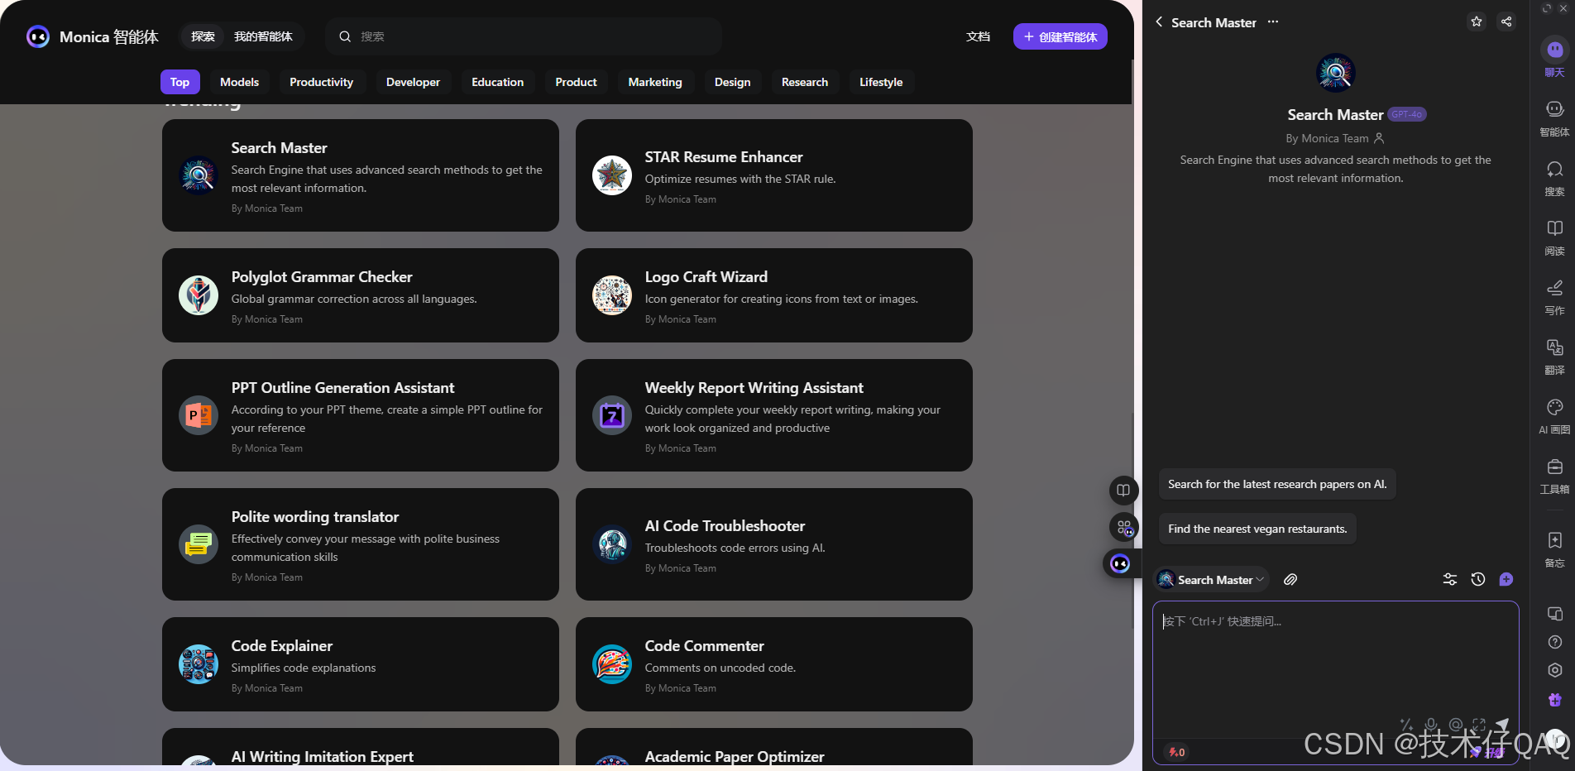Open the AI Code Troubleshooter card

tap(774, 544)
